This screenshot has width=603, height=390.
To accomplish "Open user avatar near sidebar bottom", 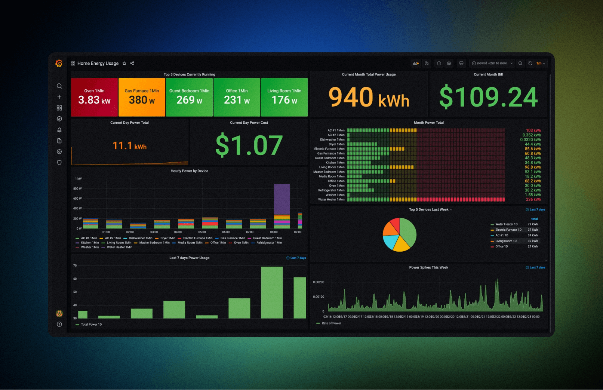I will 59,313.
